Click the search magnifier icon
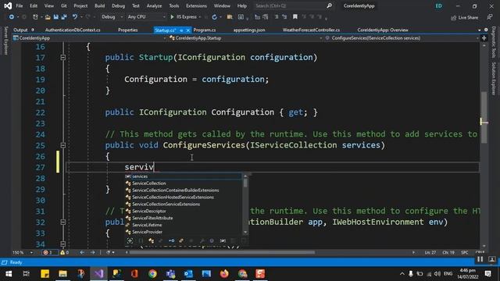Image resolution: width=500 pixels, height=281 pixels. coord(329,5)
